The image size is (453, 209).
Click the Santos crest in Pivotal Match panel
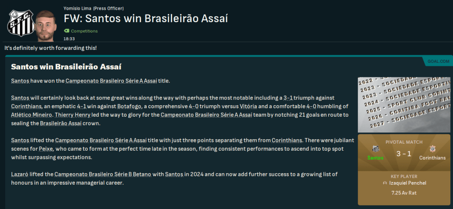click(x=376, y=149)
